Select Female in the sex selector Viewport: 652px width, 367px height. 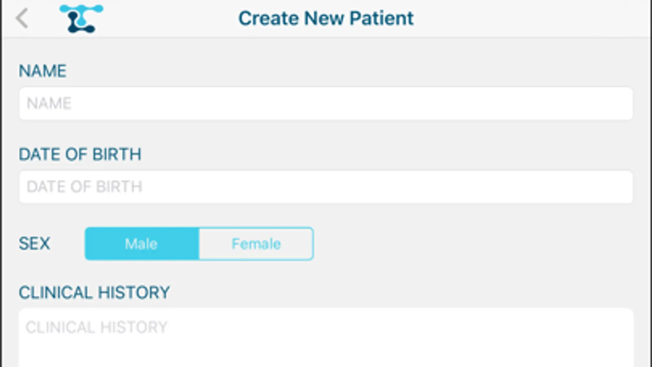coord(256,244)
